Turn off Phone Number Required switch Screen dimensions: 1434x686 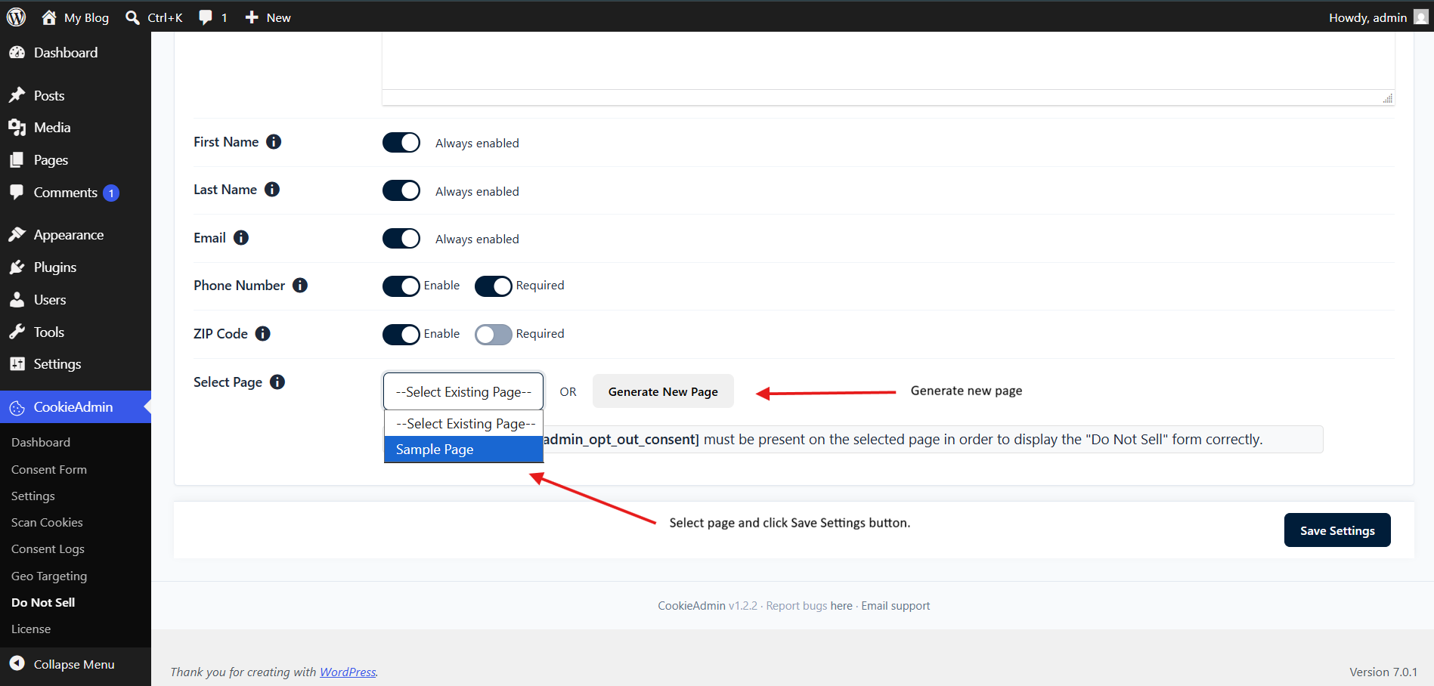(x=494, y=286)
